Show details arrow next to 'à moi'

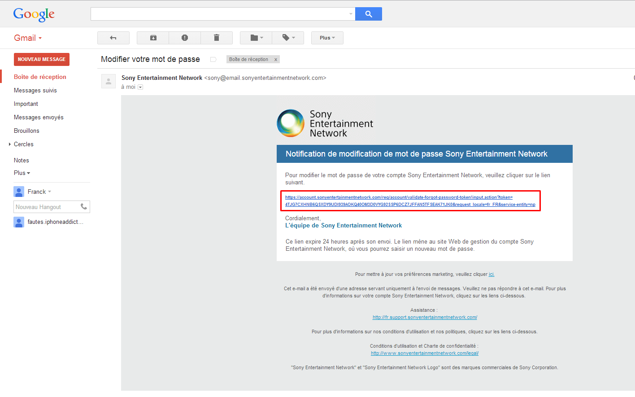tap(140, 87)
